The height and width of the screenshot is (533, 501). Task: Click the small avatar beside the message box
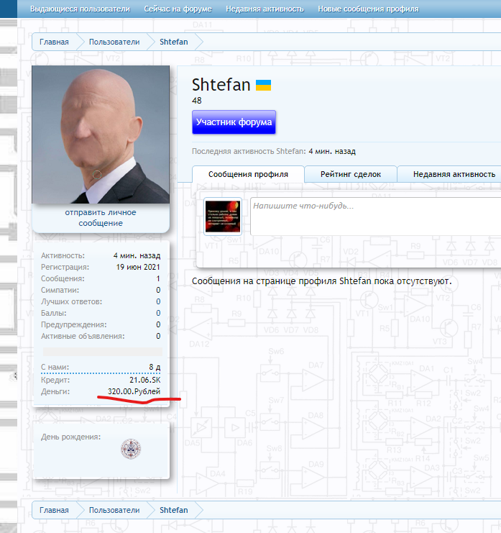click(223, 217)
